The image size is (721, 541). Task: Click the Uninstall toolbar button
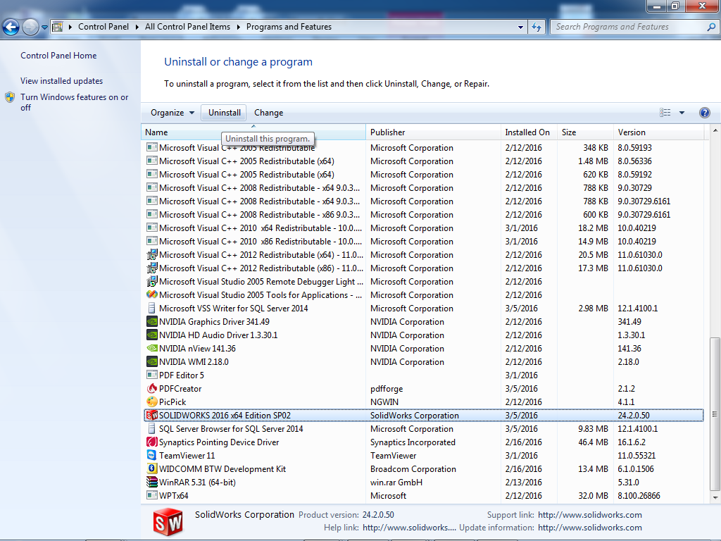(225, 113)
